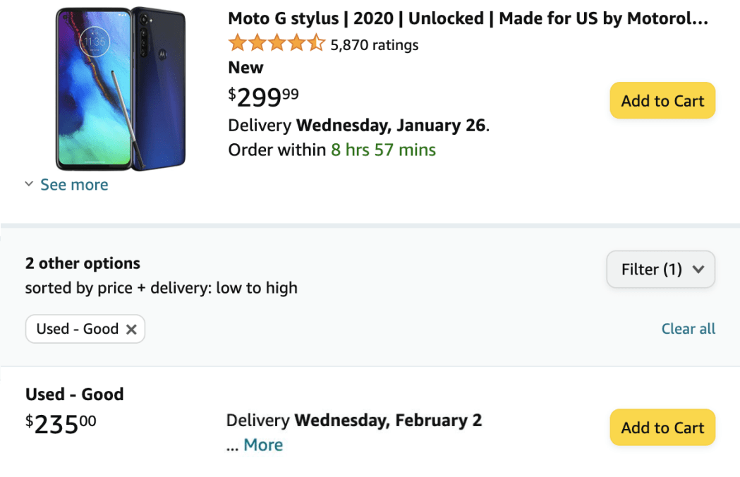740x477 pixels.
Task: Add the New $299.99 phone to cart
Action: tap(662, 101)
